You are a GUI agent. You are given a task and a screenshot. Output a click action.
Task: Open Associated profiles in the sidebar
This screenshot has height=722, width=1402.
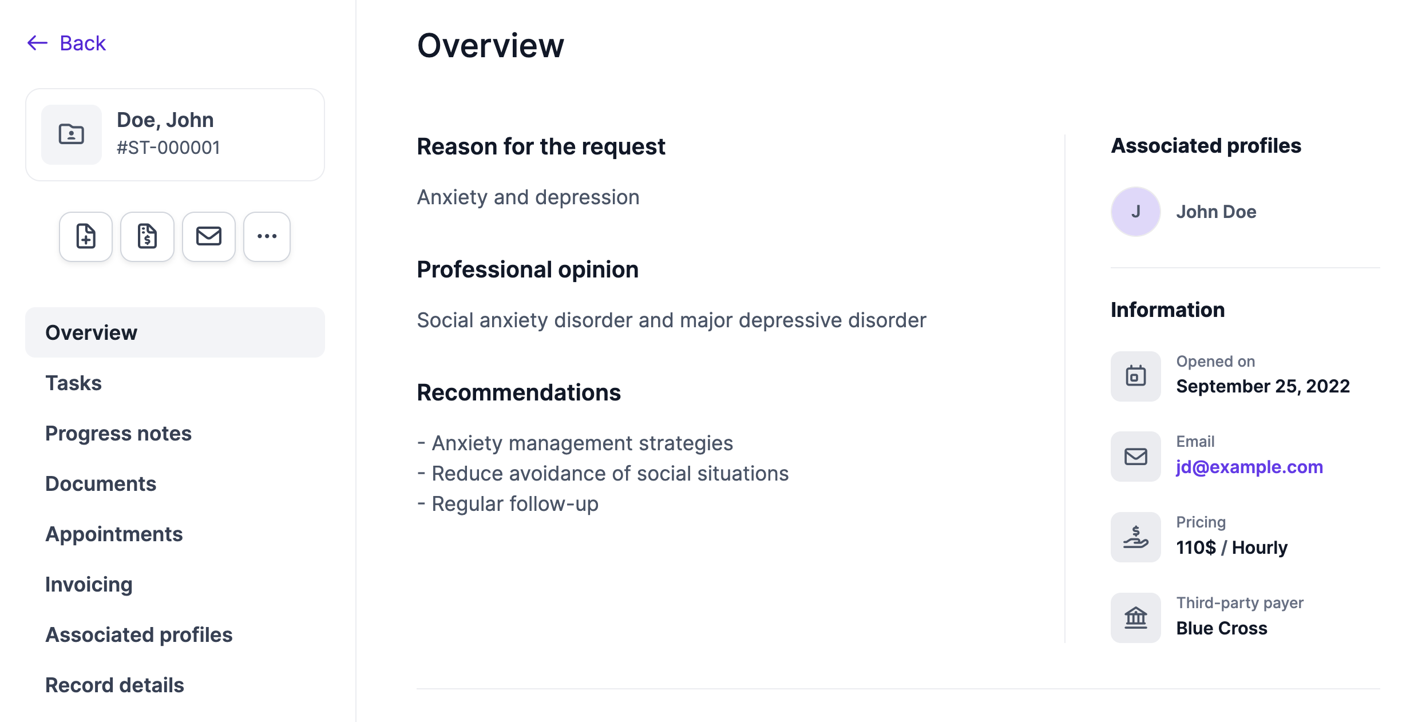click(139, 634)
